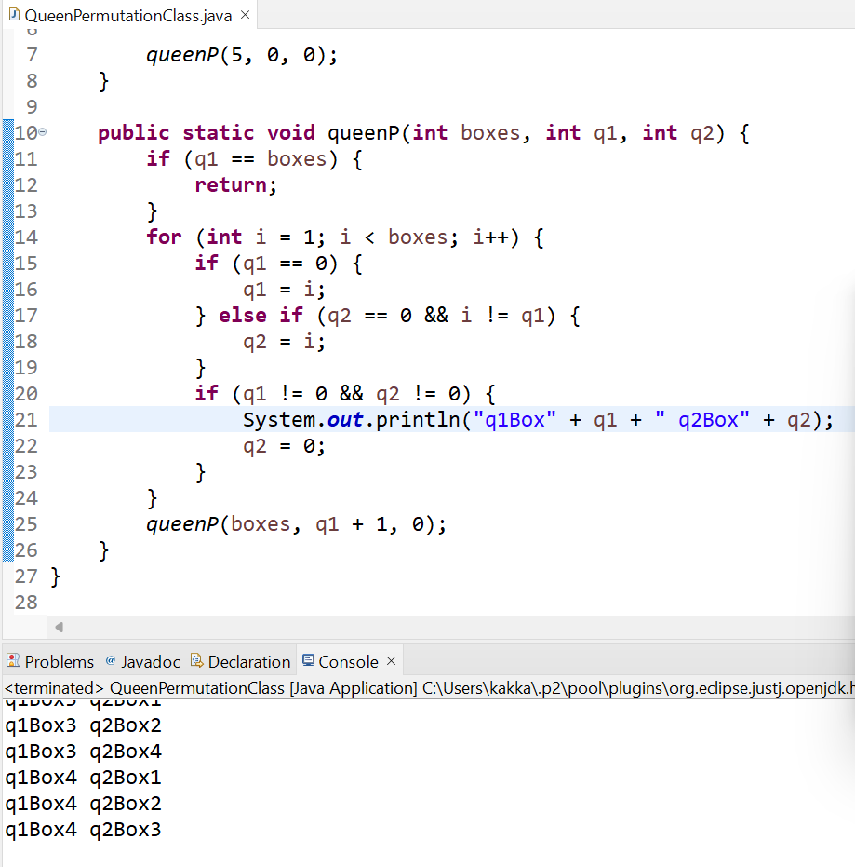This screenshot has height=867, width=855.
Task: Click the editor horizontal scrollbar left arrow
Action: (60, 627)
